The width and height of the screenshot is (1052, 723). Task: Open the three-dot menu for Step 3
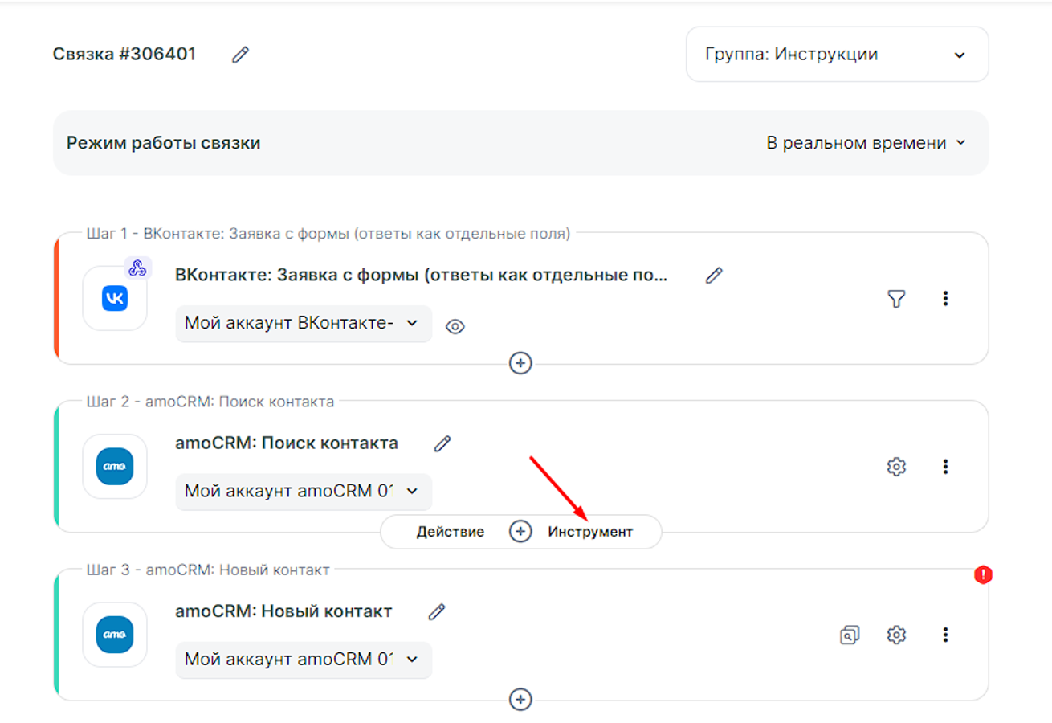point(945,635)
